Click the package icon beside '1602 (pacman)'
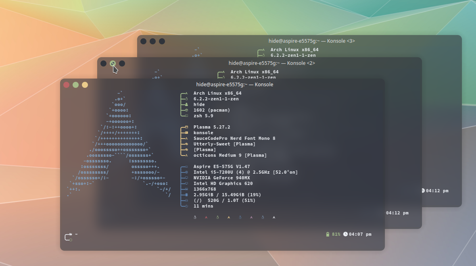 186,110
